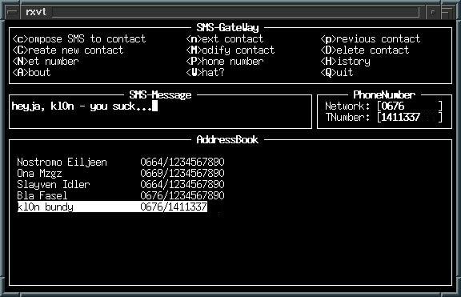Click number 0676/1411337 in highlighted row

pos(174,207)
